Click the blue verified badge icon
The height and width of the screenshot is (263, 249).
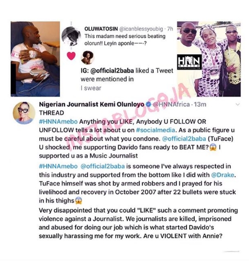[149, 104]
